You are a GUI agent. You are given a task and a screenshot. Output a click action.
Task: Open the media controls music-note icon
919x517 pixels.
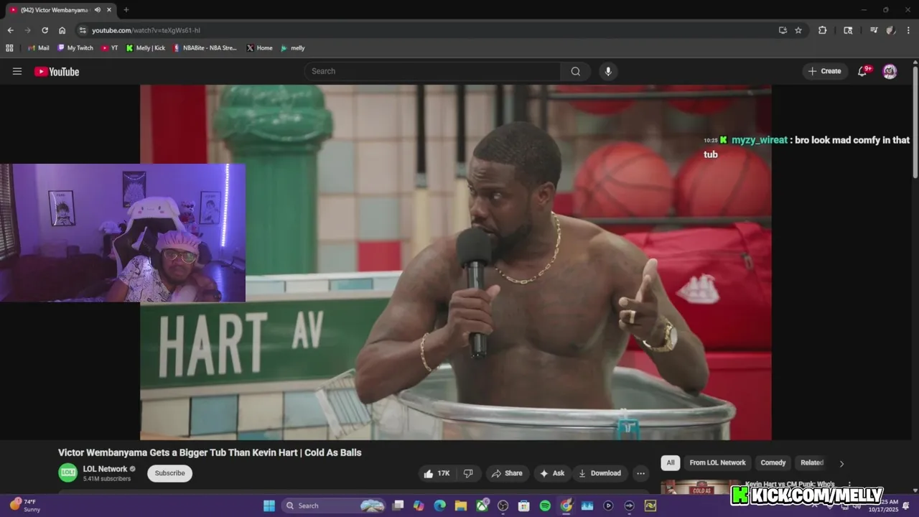point(874,30)
